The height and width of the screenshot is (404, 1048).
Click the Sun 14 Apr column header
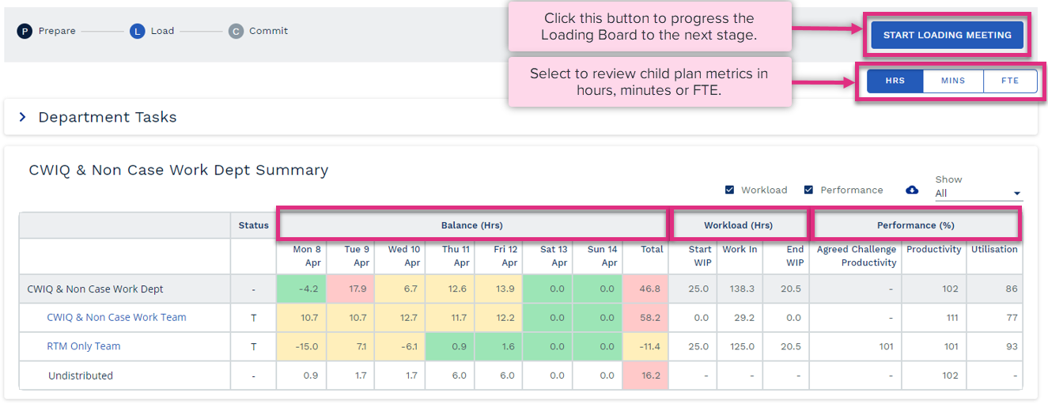click(597, 256)
